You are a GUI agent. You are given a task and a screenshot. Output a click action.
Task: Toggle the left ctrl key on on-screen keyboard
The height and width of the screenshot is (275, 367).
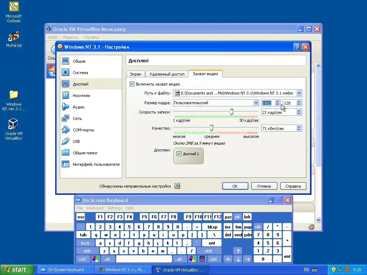tap(82, 259)
